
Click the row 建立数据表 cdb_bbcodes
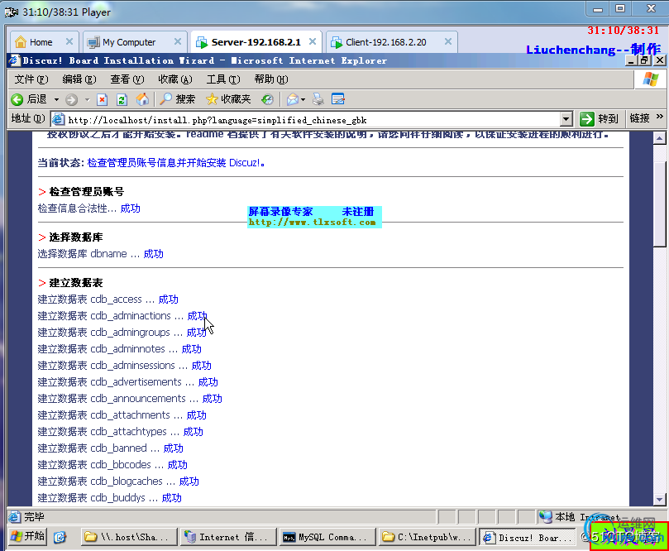point(112,465)
